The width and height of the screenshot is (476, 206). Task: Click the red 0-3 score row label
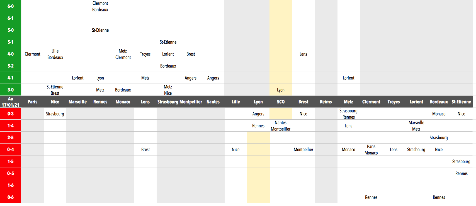11,114
